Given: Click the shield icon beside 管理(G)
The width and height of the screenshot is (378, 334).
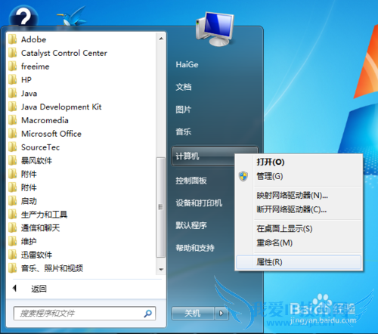Looking at the screenshot, I should pos(243,176).
